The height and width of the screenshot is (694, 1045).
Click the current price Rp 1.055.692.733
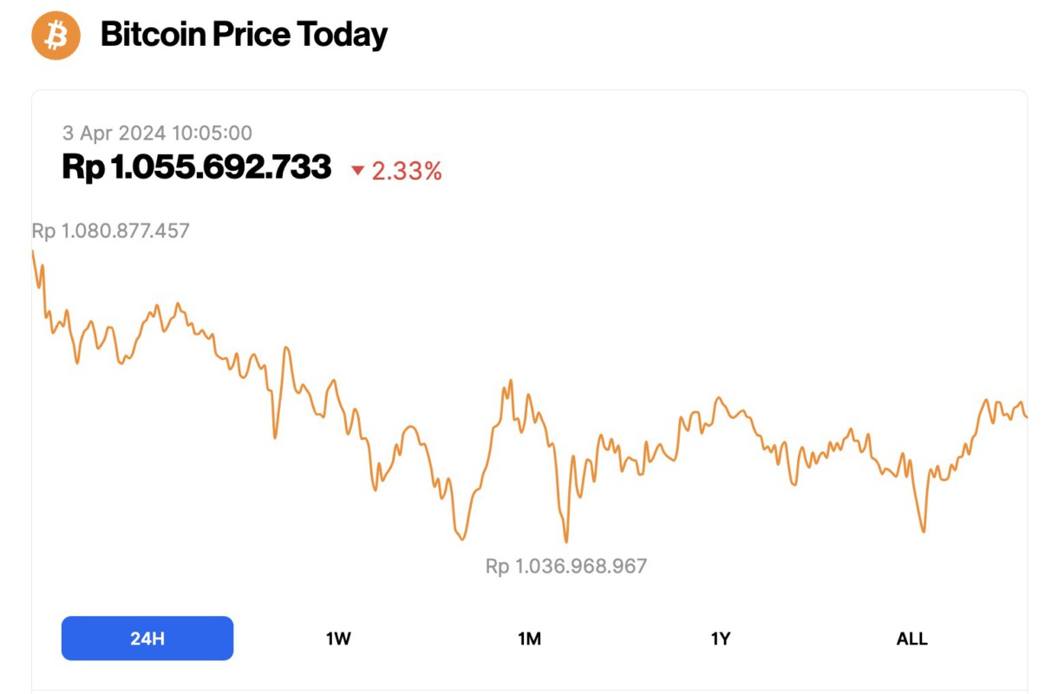click(197, 167)
